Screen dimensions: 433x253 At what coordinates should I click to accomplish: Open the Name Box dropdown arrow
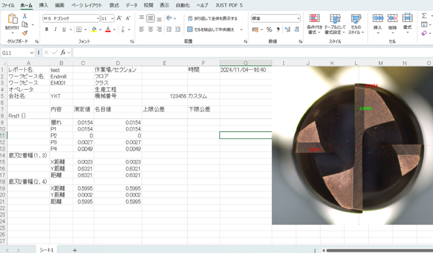(32, 52)
